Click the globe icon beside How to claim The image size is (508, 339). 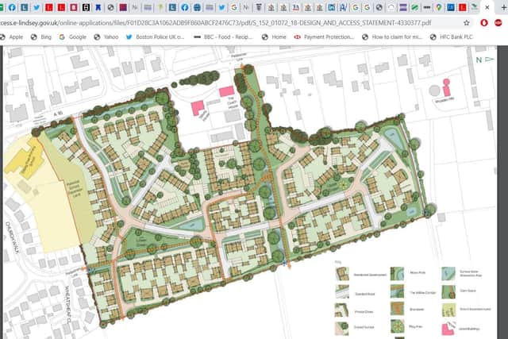(x=365, y=37)
